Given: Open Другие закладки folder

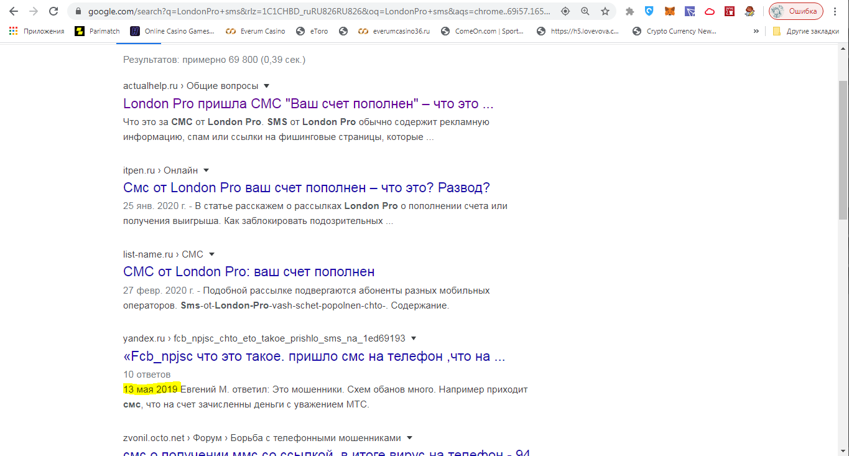Looking at the screenshot, I should pos(805,31).
